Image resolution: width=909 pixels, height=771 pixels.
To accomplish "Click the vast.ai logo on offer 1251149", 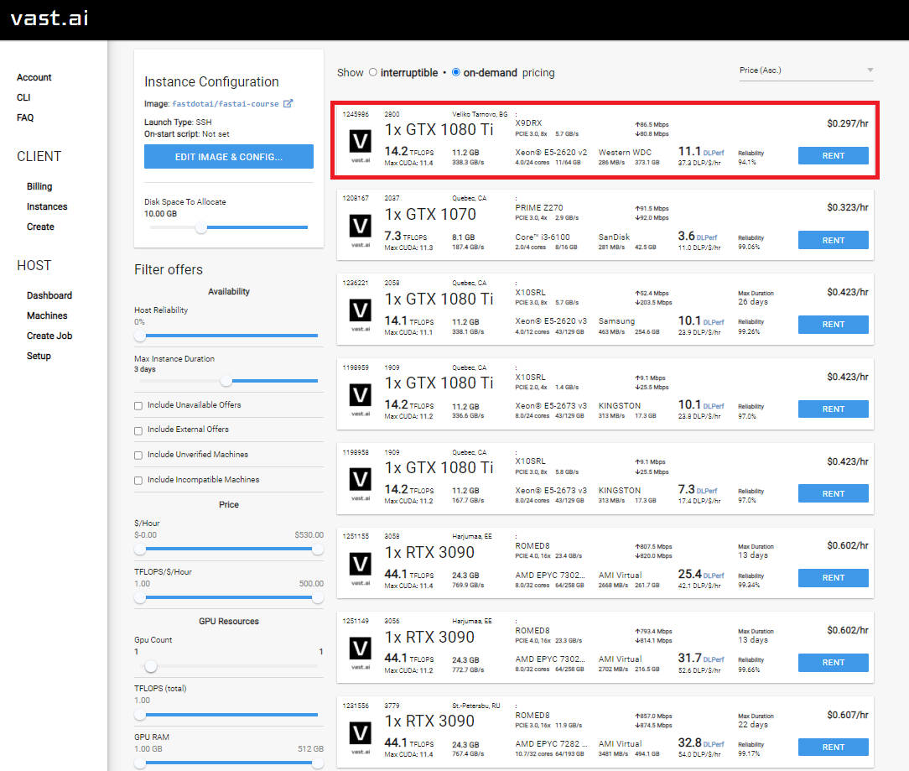I will pos(360,653).
